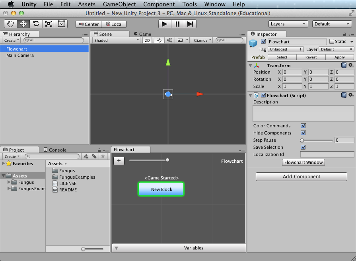
Task: Open the Tag Untagged dropdown
Action: [x=286, y=49]
